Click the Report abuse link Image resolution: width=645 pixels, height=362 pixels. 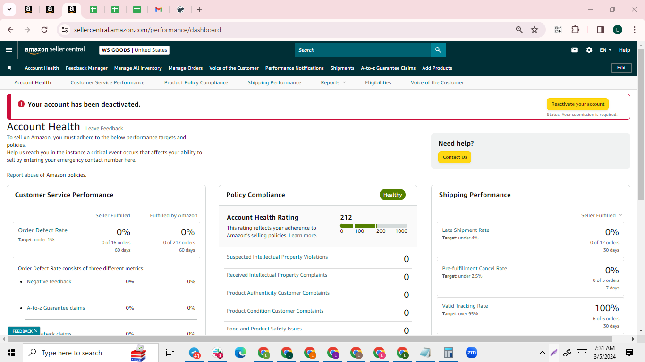pyautogui.click(x=23, y=175)
